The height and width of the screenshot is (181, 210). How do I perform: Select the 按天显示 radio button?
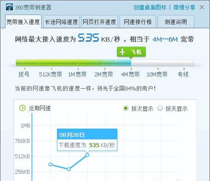click(x=160, y=108)
